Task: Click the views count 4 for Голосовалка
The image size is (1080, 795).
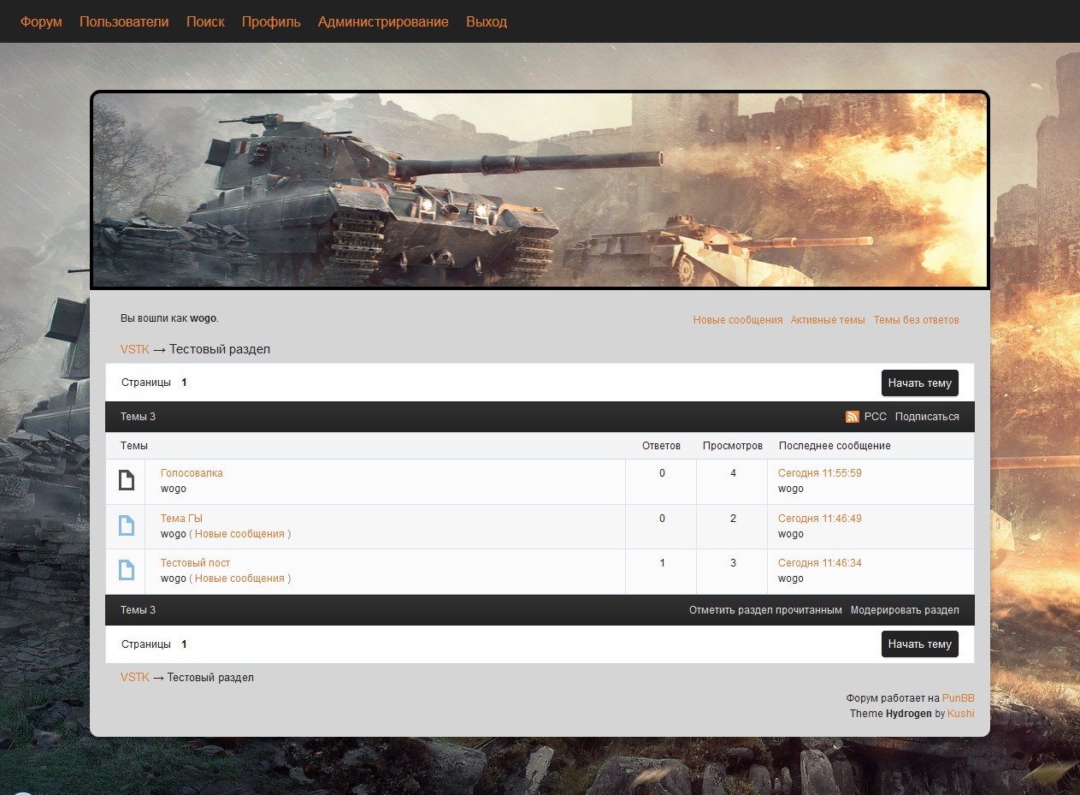Action: point(733,473)
